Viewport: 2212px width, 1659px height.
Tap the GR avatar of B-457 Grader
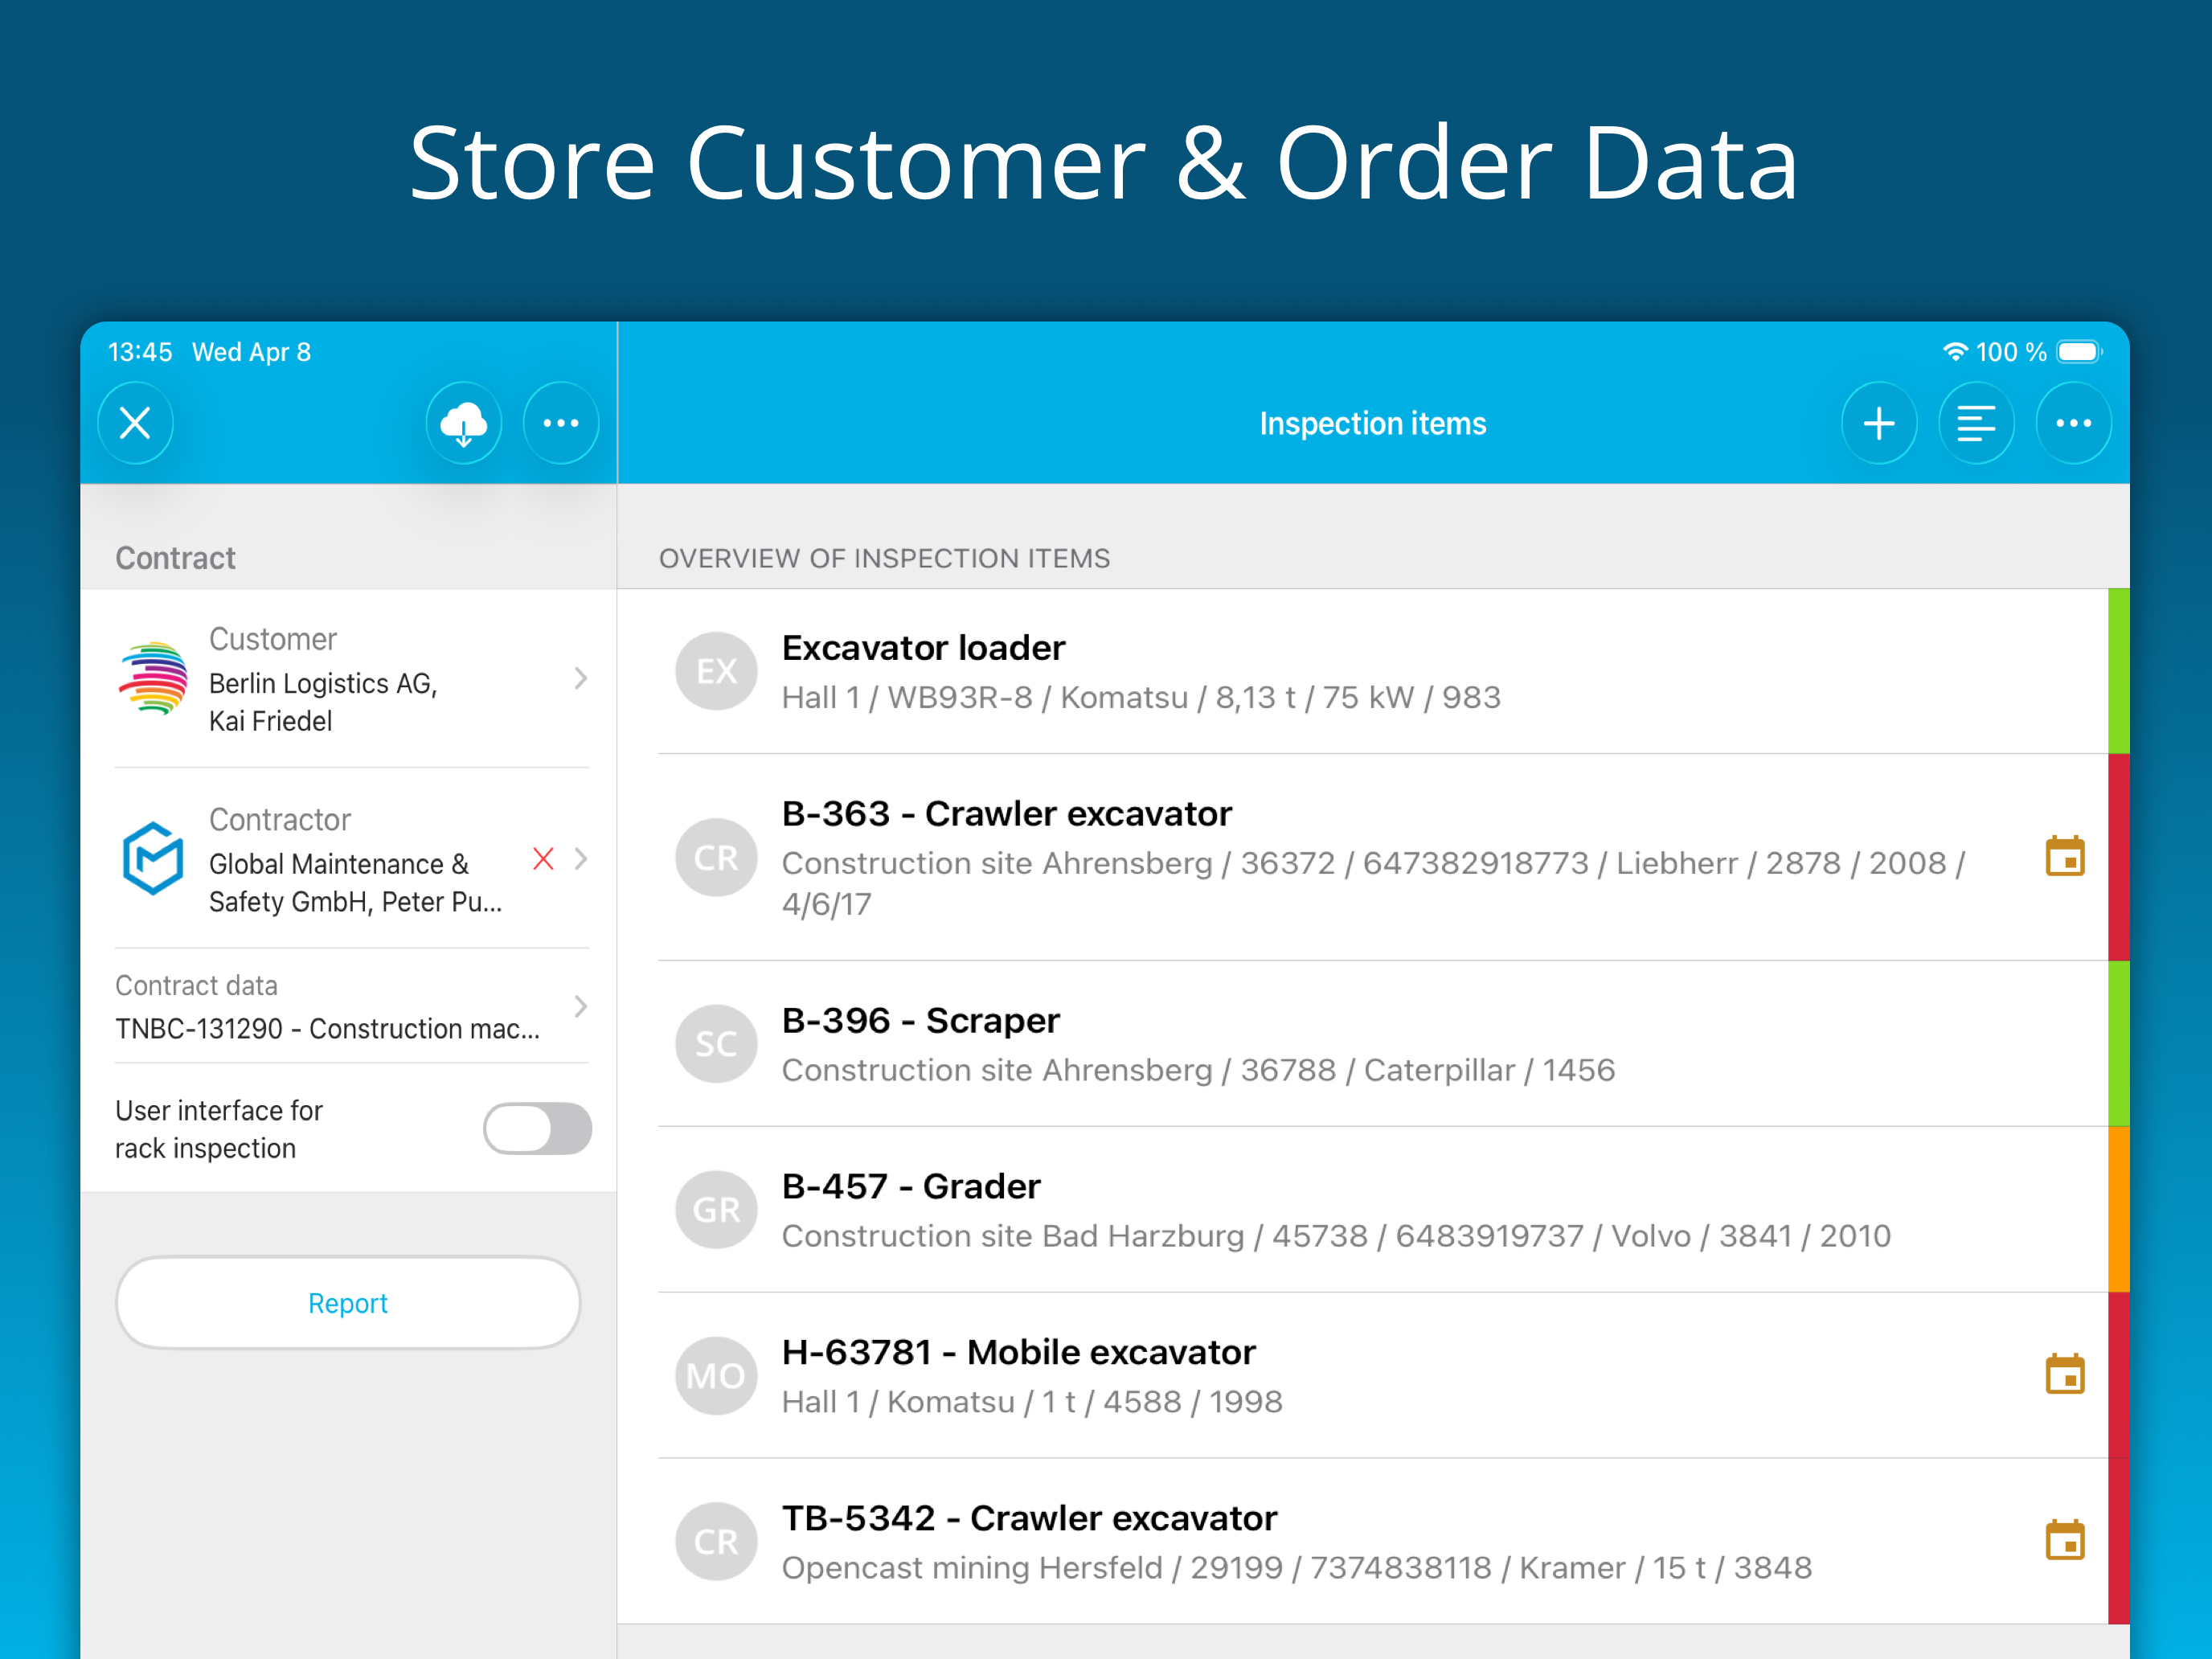[716, 1209]
